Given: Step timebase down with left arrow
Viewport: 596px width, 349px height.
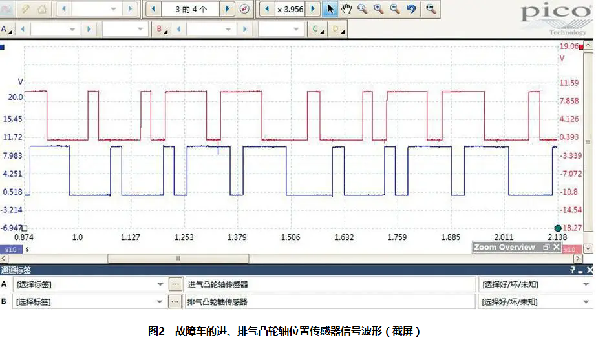Looking at the screenshot, I should (x=64, y=9).
